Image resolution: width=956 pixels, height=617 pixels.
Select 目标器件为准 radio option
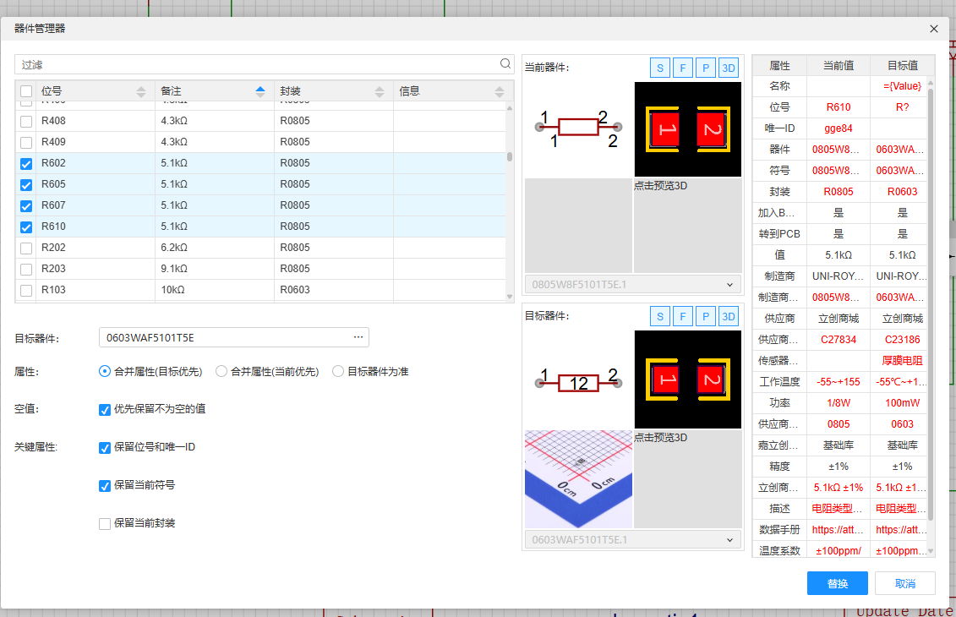(x=338, y=371)
